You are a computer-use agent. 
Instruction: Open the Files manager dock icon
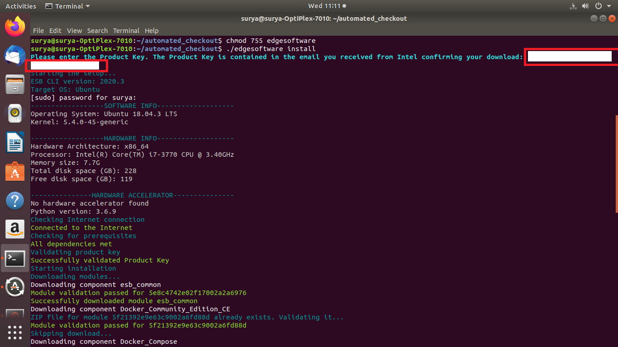(x=15, y=84)
